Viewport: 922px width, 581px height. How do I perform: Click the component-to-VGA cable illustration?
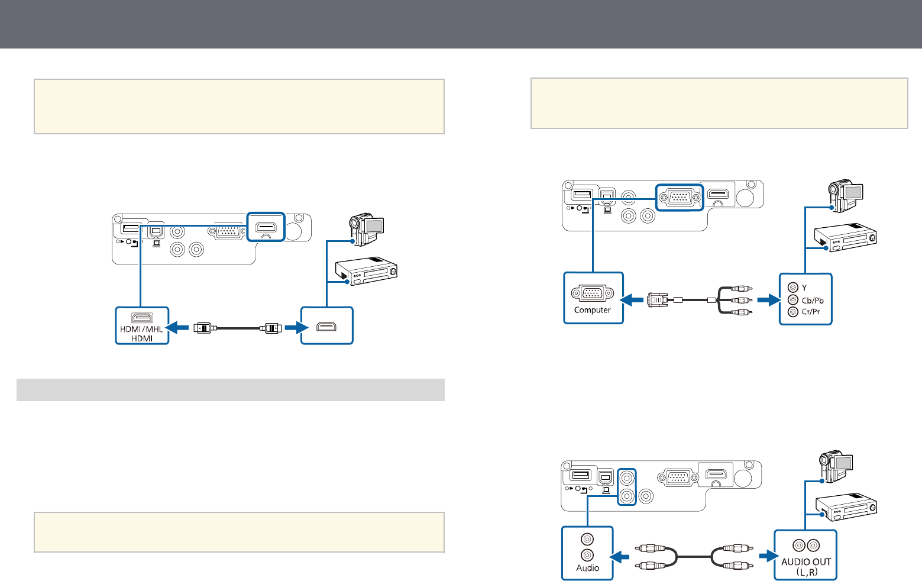pyautogui.click(x=700, y=300)
